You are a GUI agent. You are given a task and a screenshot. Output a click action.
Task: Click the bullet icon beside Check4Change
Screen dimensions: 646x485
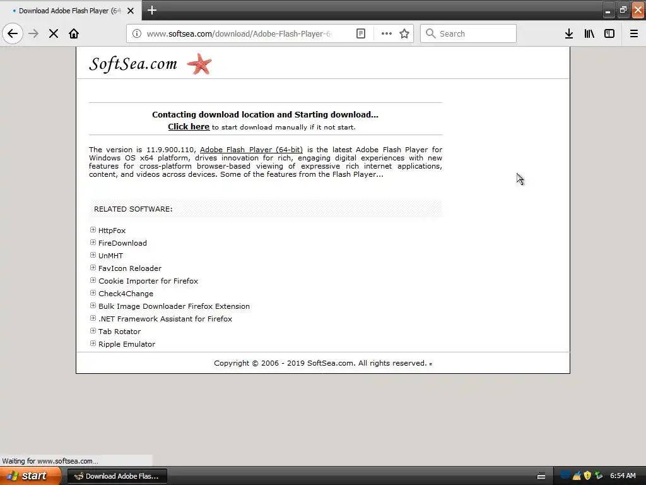click(93, 293)
